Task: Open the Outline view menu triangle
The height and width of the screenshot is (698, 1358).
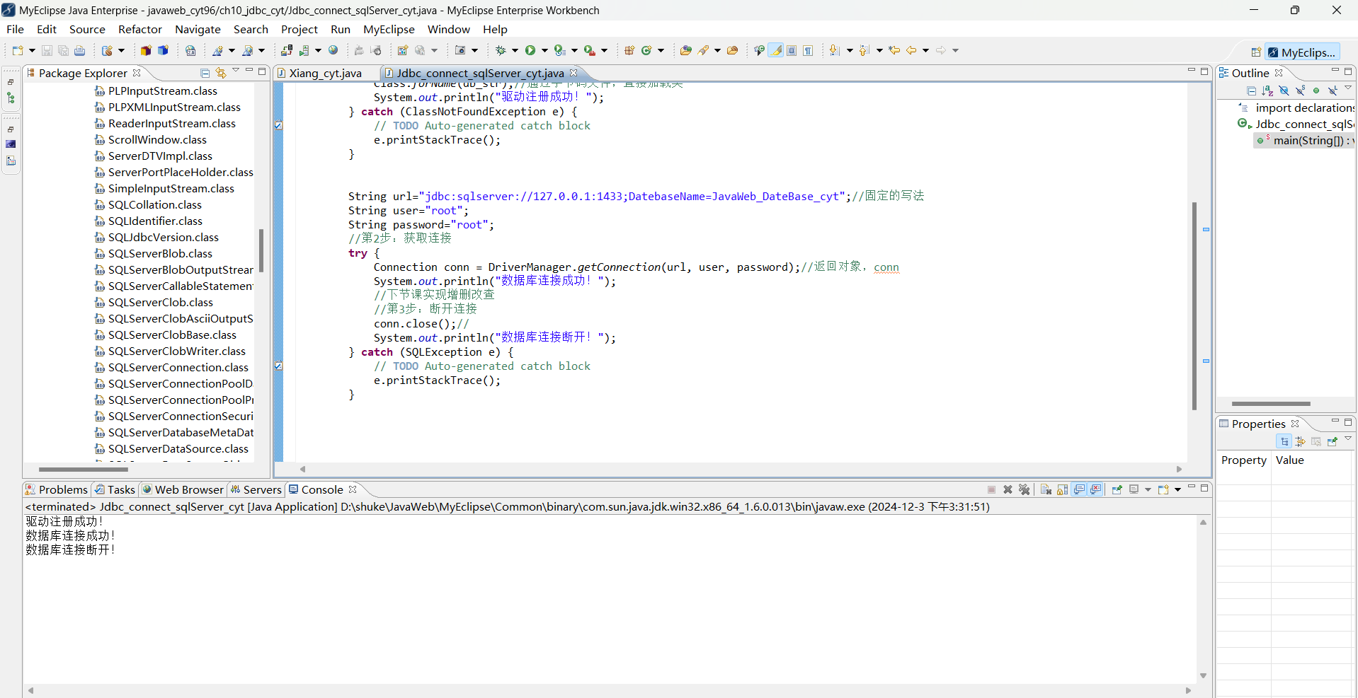Action: [1348, 88]
